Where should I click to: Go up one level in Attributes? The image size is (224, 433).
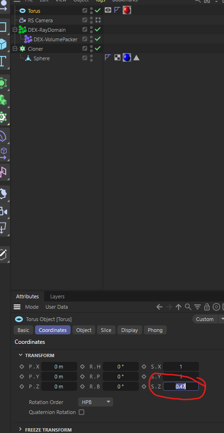[179, 307]
